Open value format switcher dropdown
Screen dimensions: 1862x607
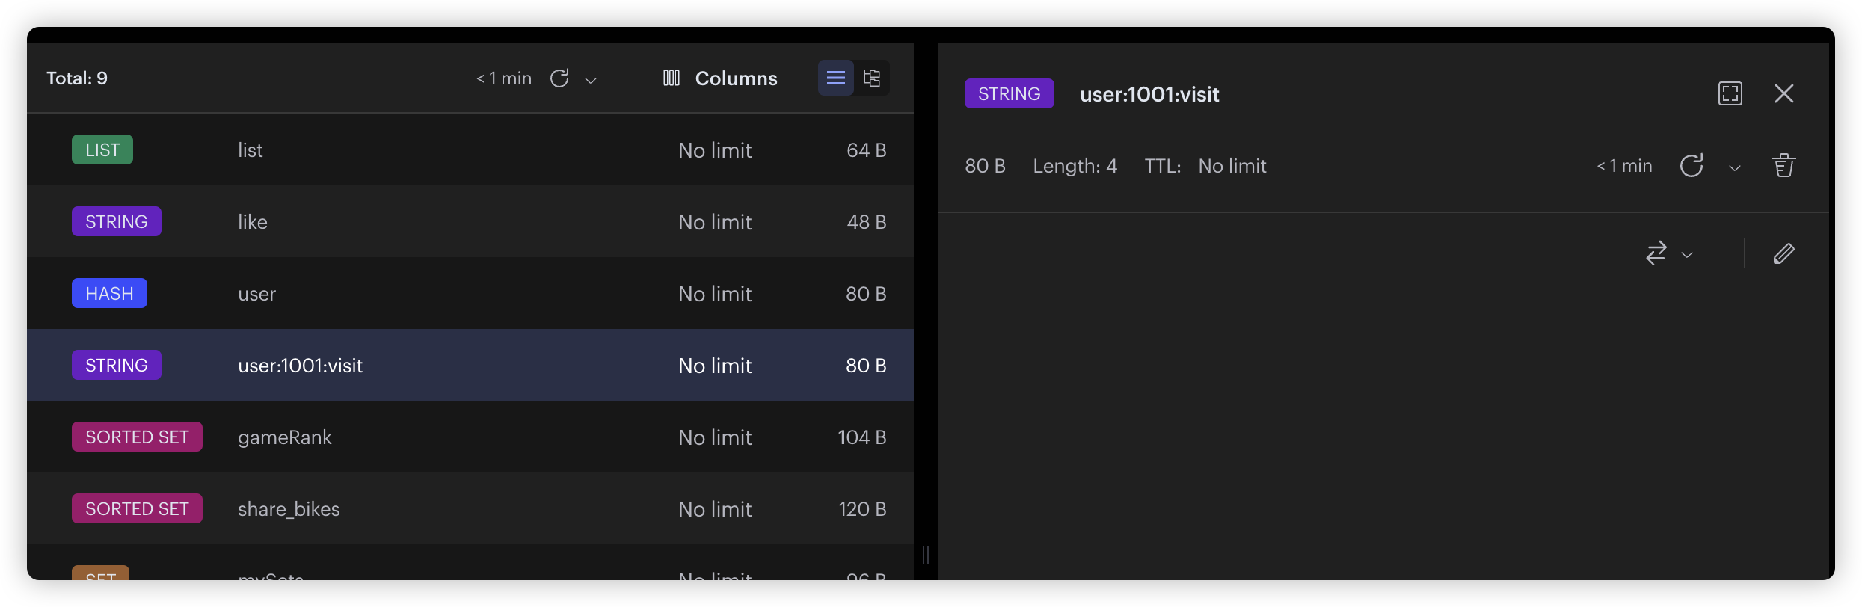click(x=1668, y=254)
